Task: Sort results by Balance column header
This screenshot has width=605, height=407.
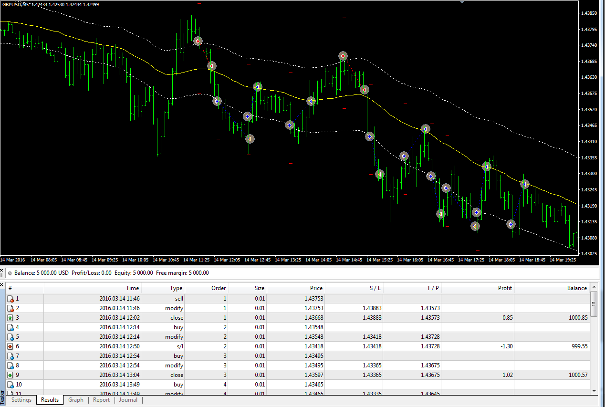Action: pos(552,288)
